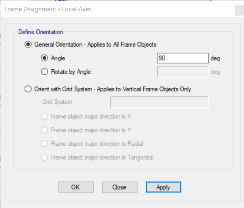Select the Rotate by Angle option
This screenshot has height=208, width=244.
pyautogui.click(x=44, y=72)
